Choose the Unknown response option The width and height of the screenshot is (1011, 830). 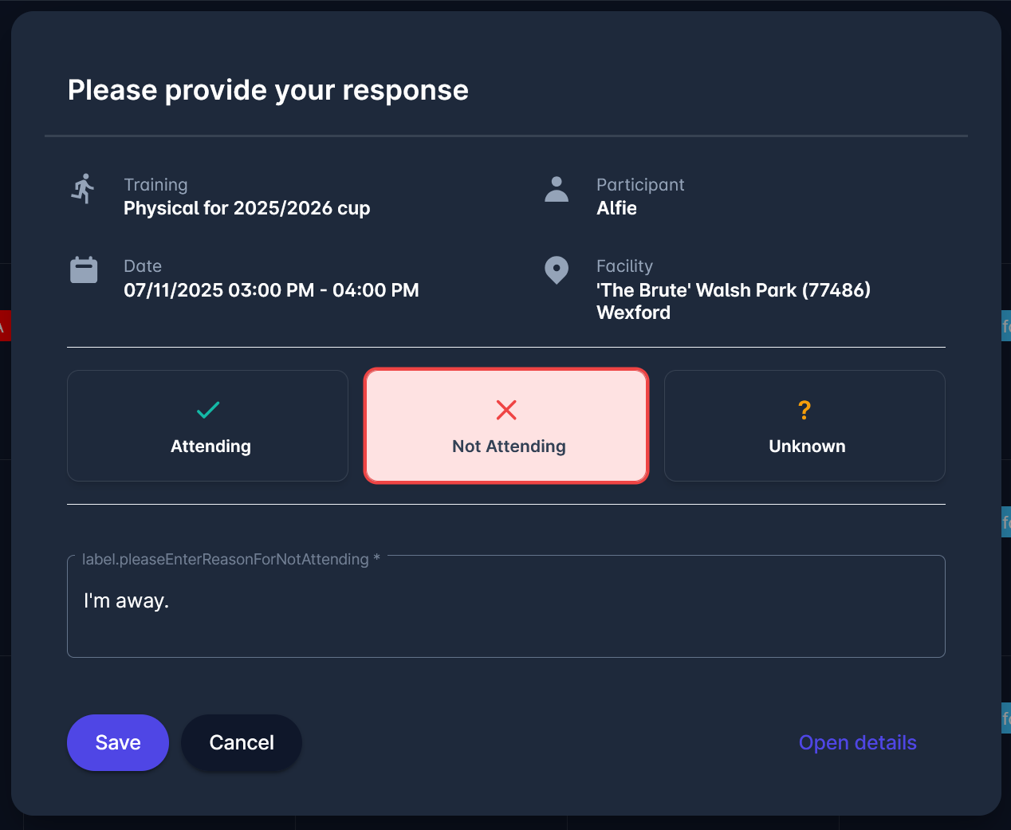pyautogui.click(x=804, y=425)
